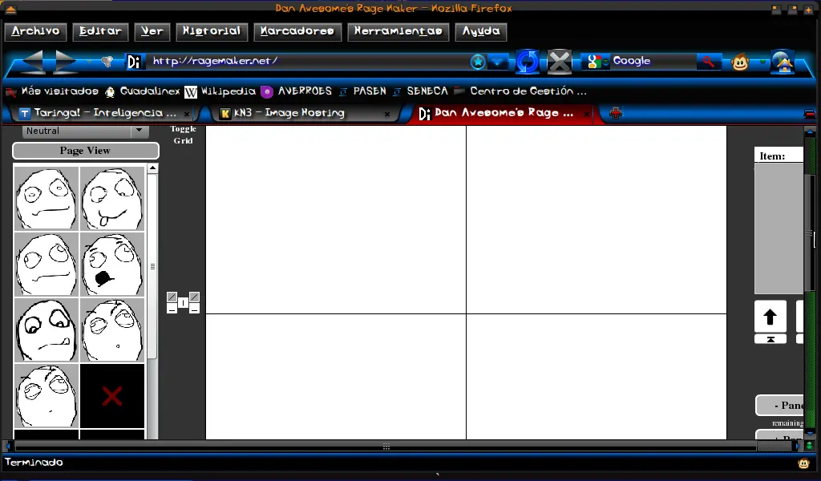Go back with the blue left arrow
The image size is (821, 481).
[33, 62]
